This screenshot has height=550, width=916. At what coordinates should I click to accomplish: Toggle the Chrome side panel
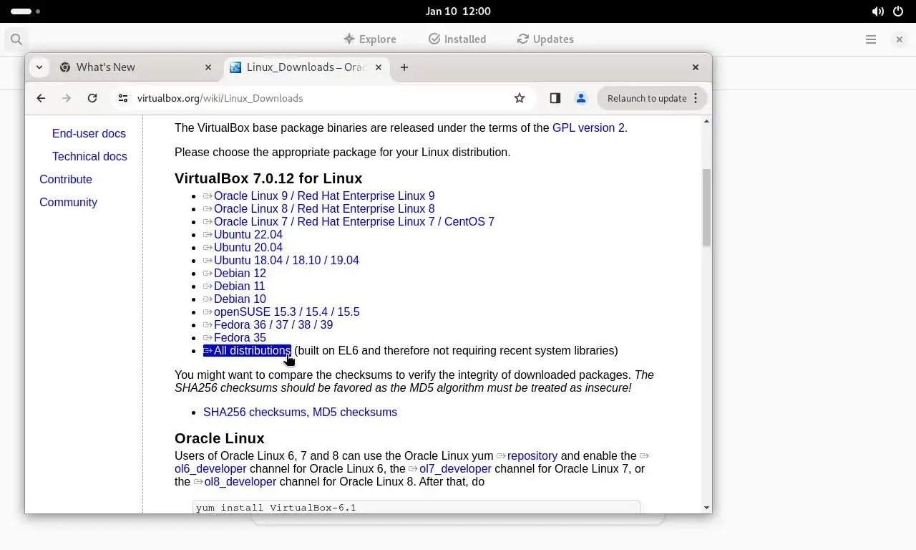555,98
